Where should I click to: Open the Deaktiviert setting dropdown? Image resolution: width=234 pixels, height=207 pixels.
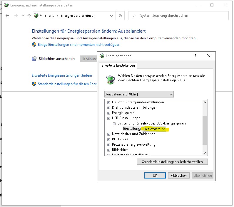[x=154, y=129]
